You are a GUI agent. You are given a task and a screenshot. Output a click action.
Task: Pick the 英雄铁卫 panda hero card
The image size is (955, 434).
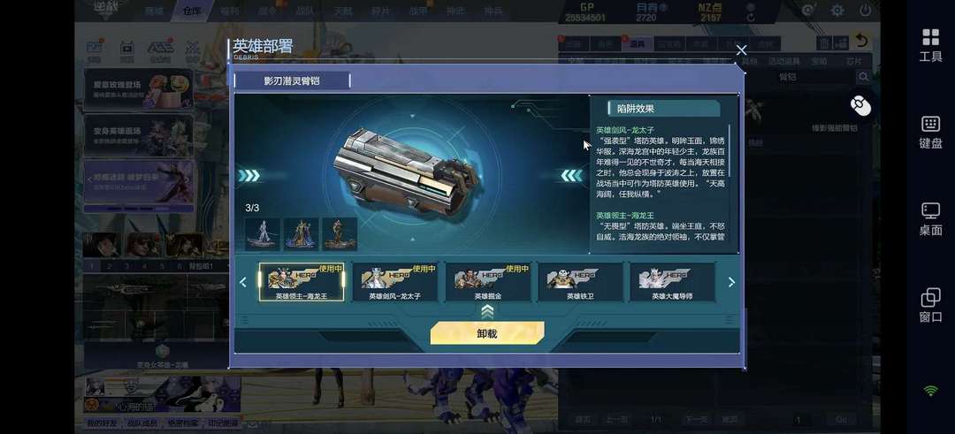pyautogui.click(x=580, y=283)
